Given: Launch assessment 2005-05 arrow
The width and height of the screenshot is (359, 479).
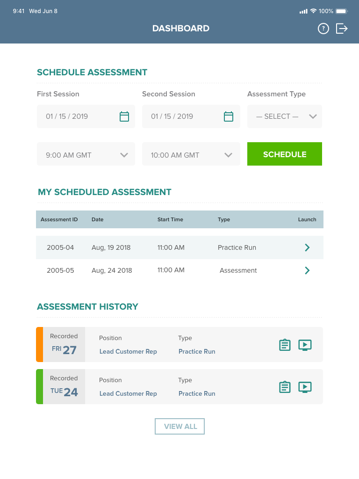Looking at the screenshot, I should click(x=307, y=270).
